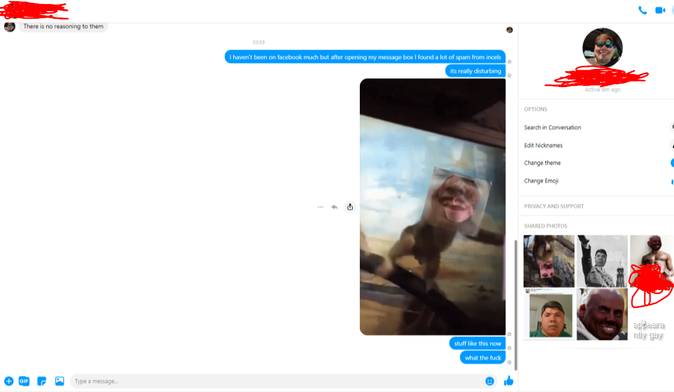Screen dimensions: 674x392
Task: Click the 03:59 timestamp
Action: tap(259, 42)
